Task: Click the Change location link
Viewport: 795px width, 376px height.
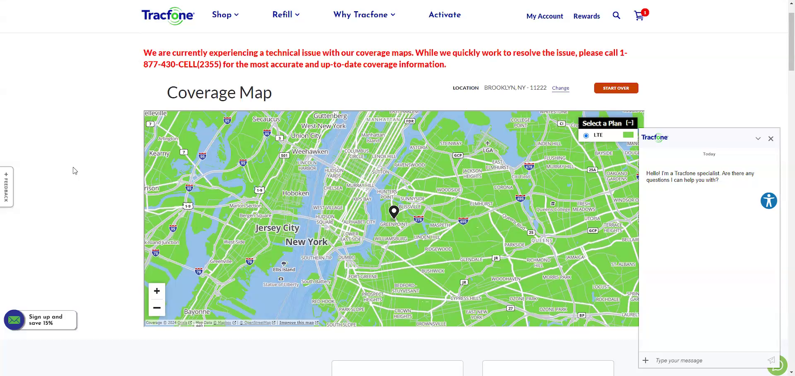Action: pyautogui.click(x=560, y=88)
